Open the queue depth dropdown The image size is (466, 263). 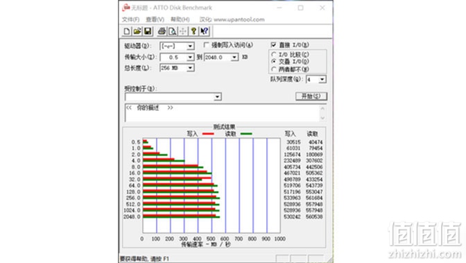[322, 79]
